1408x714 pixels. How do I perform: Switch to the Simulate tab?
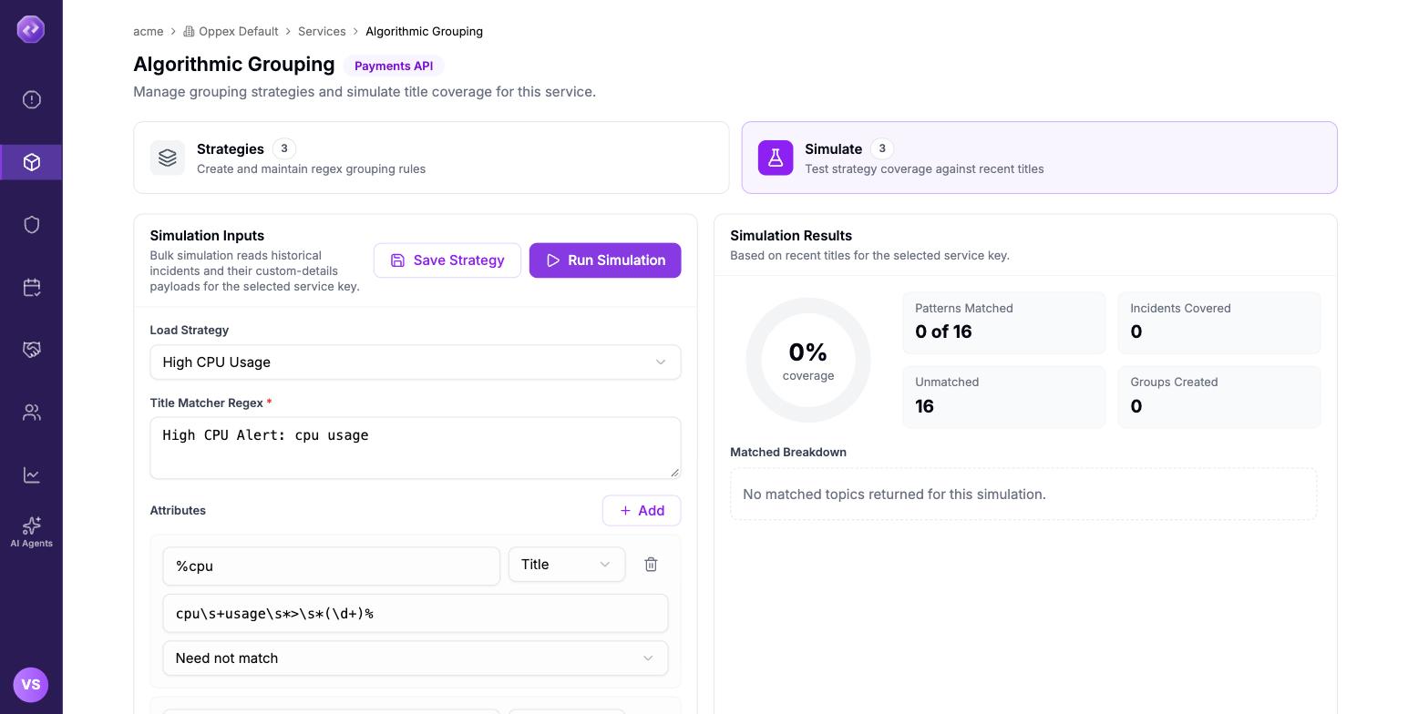1039,158
